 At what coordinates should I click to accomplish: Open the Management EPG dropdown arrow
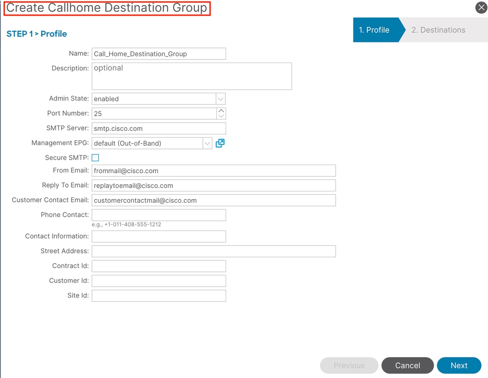(x=208, y=143)
